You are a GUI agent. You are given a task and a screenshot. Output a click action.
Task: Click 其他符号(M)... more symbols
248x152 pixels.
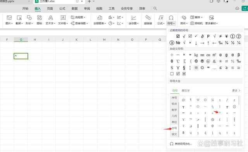pyautogui.click(x=181, y=144)
